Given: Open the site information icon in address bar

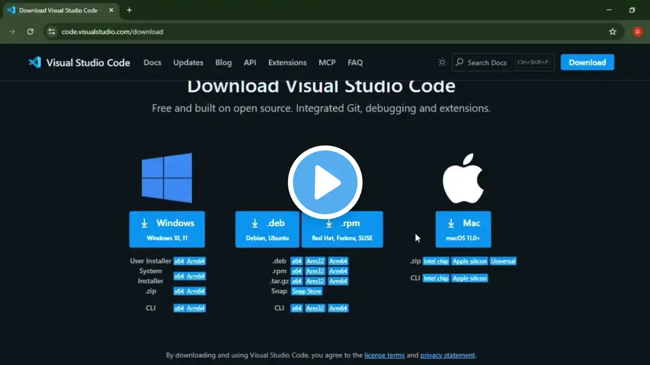Looking at the screenshot, I should (x=51, y=31).
